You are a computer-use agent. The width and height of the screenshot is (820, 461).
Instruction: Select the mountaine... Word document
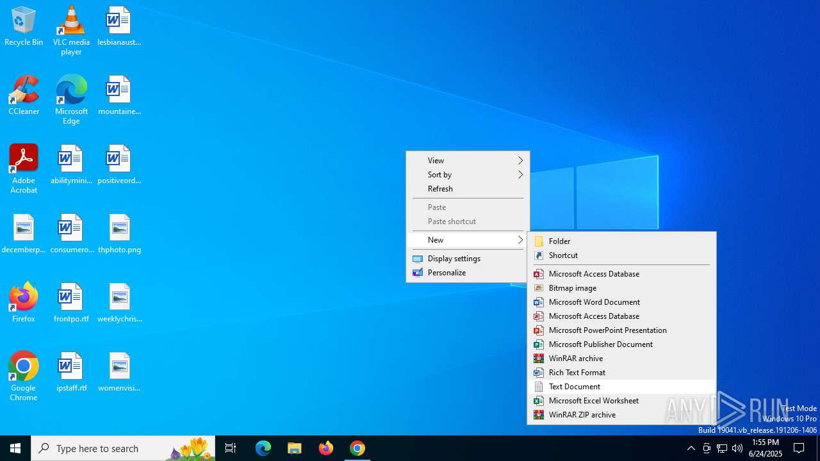tap(119, 95)
